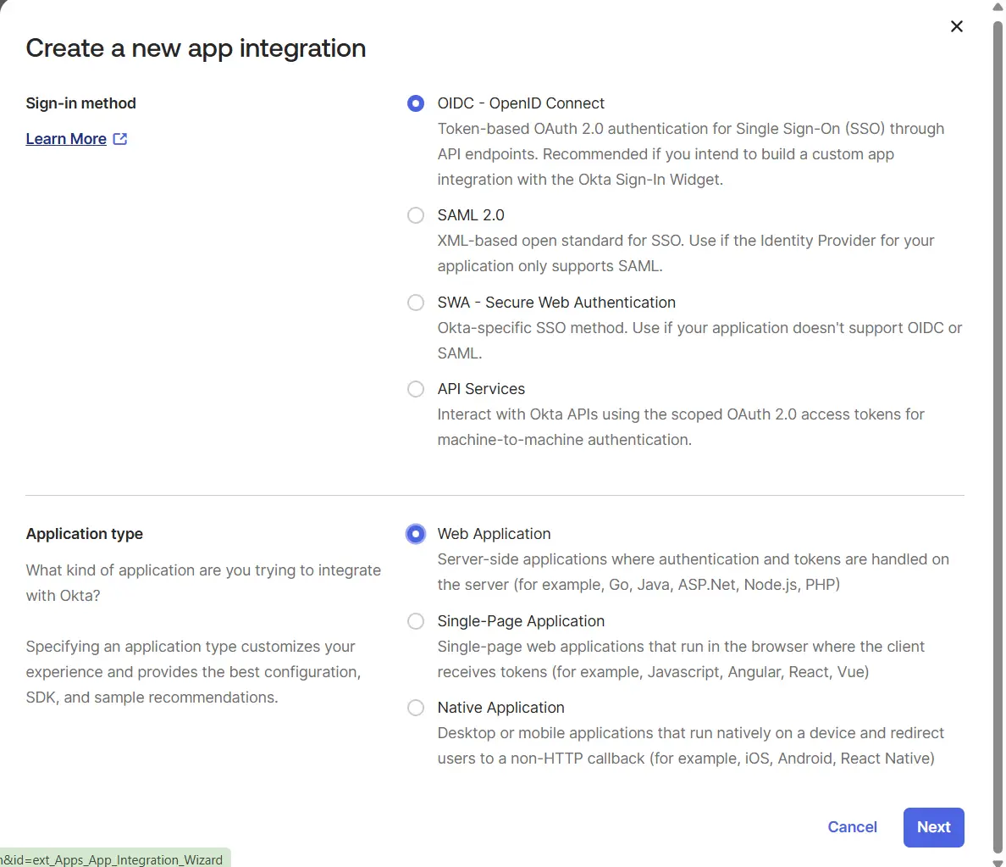Switch application type to Single-Page Application
The width and height of the screenshot is (1006, 867).
pyautogui.click(x=415, y=621)
